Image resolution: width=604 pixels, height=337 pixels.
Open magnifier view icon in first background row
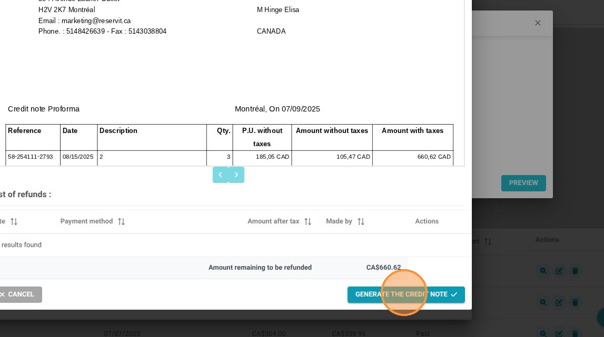coord(543,271)
